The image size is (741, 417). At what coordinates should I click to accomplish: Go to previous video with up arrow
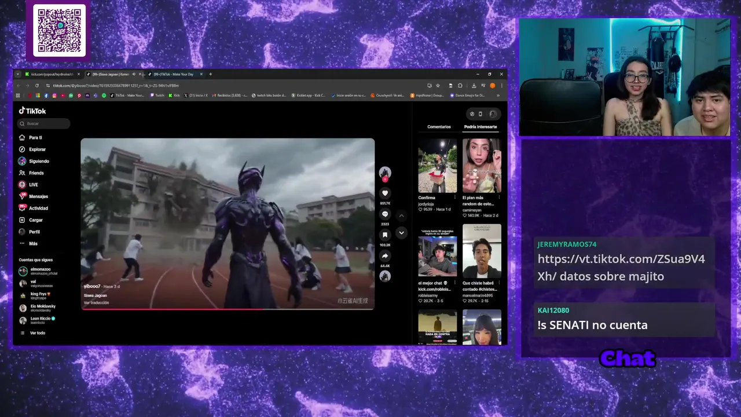[x=401, y=215]
